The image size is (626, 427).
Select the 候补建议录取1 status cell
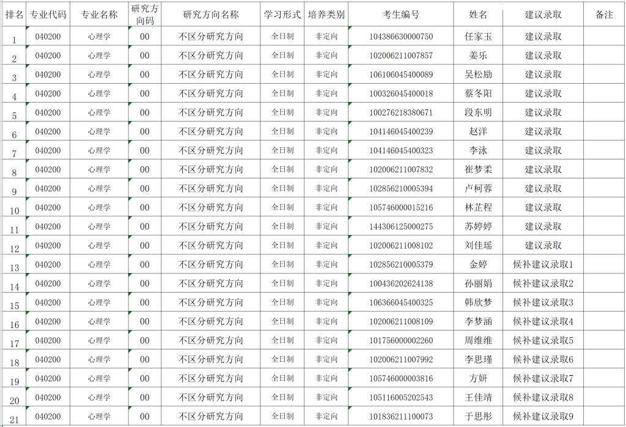click(543, 265)
